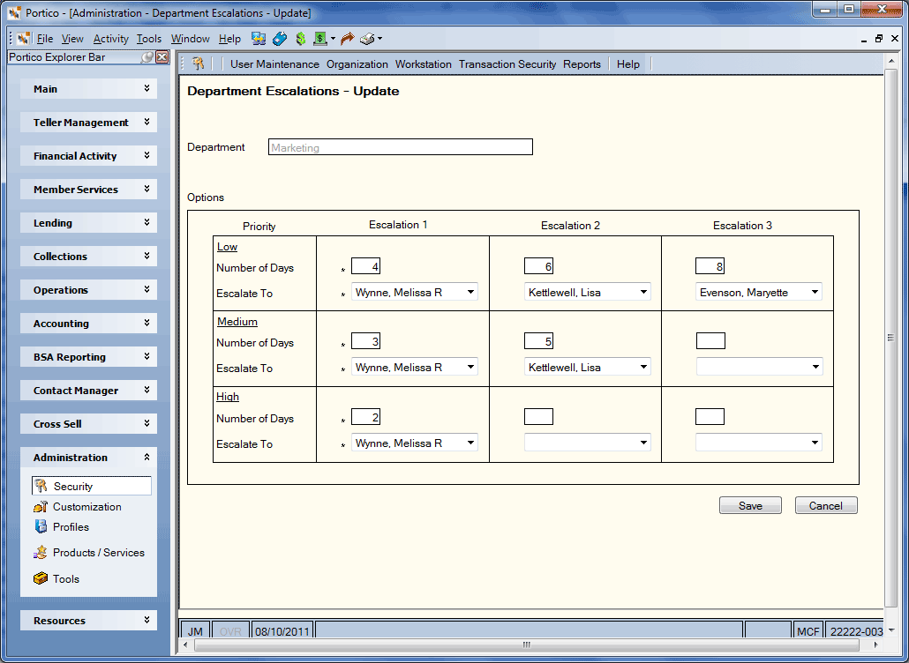909x663 pixels.
Task: Open the Transaction Security menu
Action: tap(507, 64)
